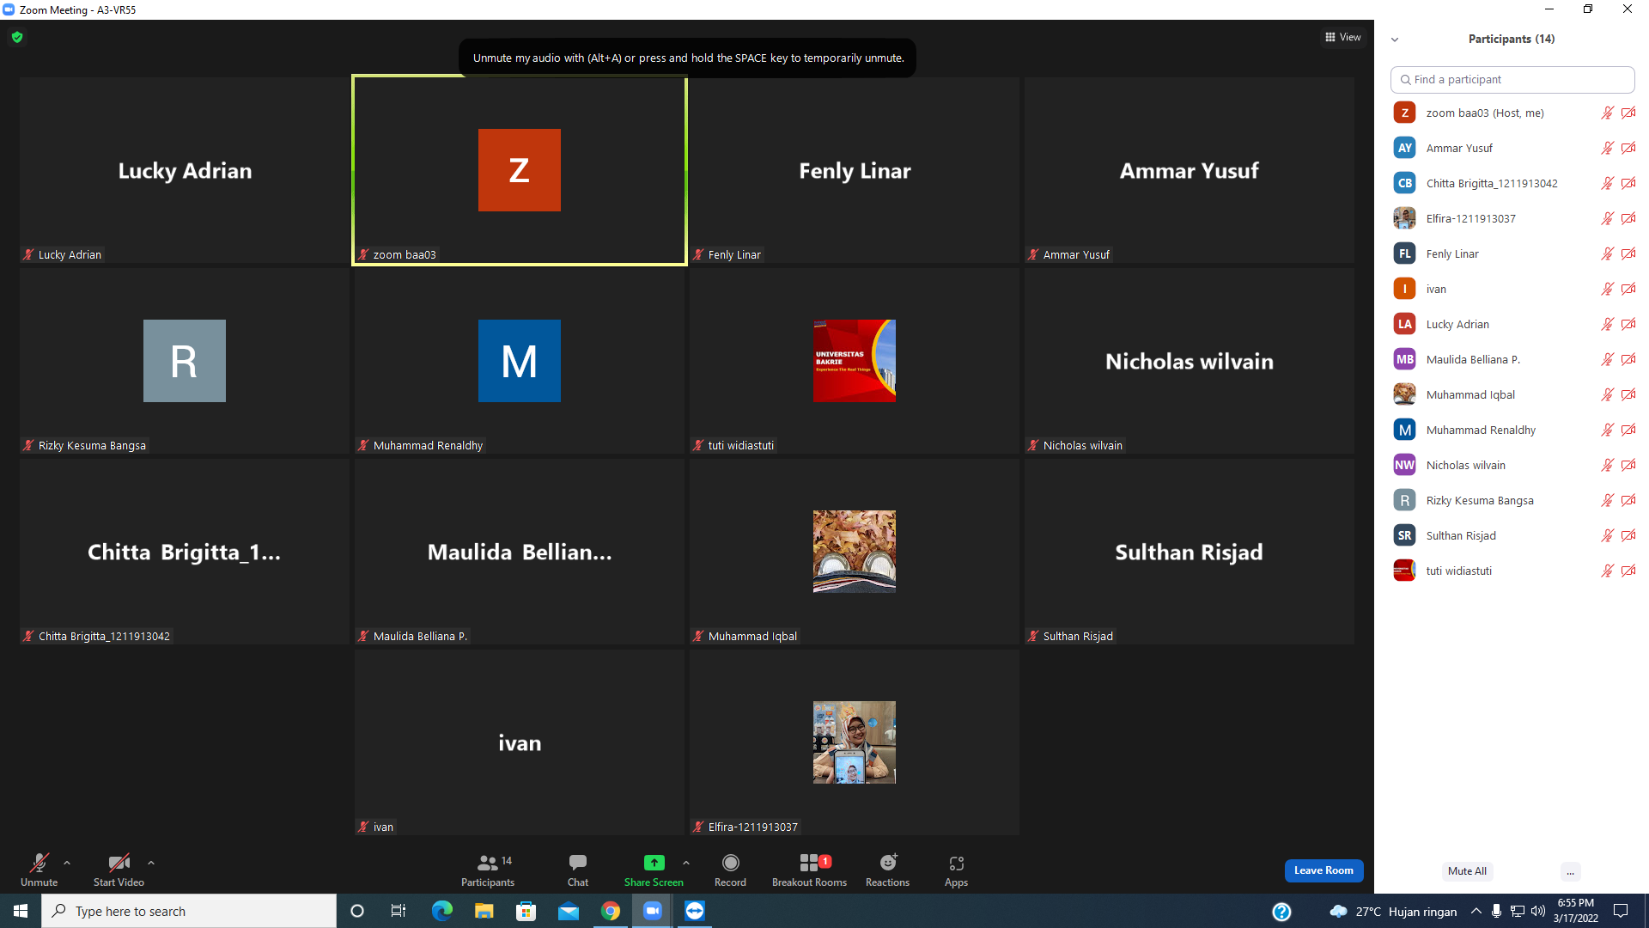Click Sulthan Risjad name in participants list
Screen dimensions: 1649x928
point(1461,535)
